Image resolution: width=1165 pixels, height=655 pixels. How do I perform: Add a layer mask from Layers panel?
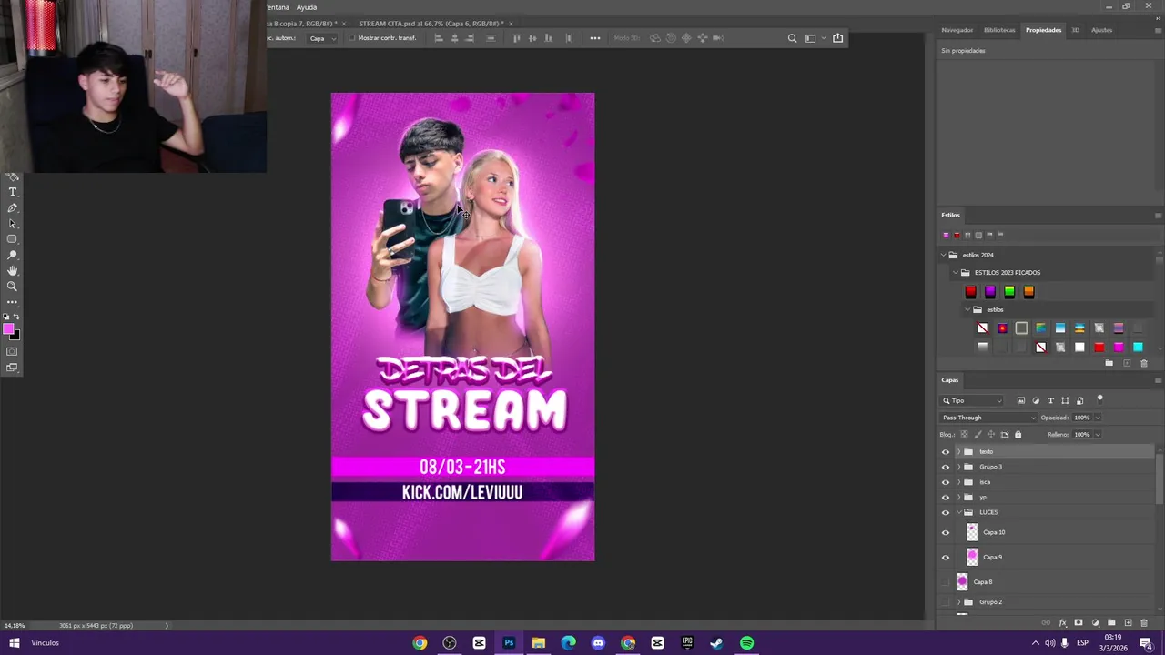pyautogui.click(x=1079, y=623)
